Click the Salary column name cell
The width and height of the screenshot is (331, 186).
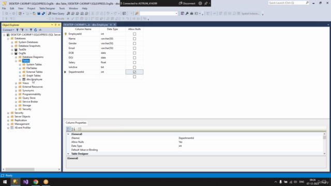tap(83, 63)
